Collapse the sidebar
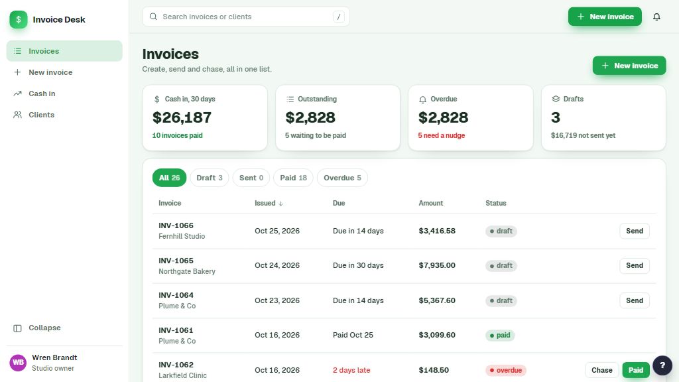 tap(64, 328)
